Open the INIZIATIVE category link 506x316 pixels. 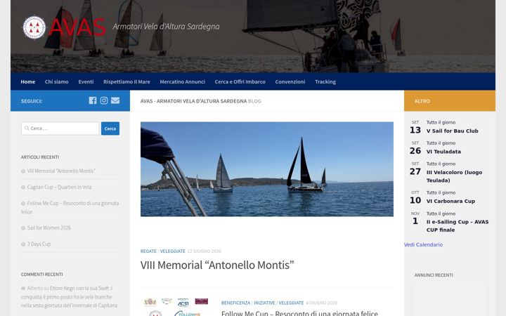point(264,303)
